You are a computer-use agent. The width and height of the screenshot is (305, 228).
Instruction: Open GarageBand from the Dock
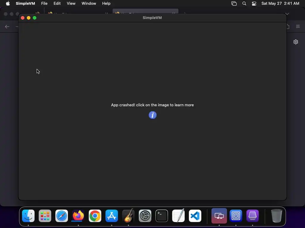[x=128, y=216]
